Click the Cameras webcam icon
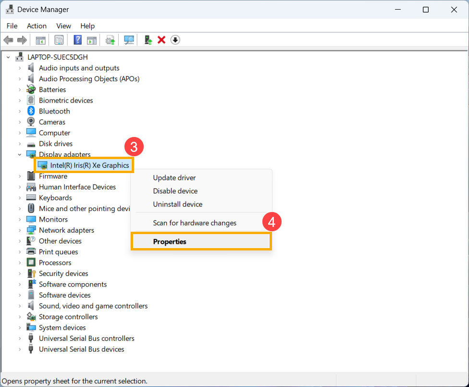The width and height of the screenshot is (469, 387). [31, 122]
